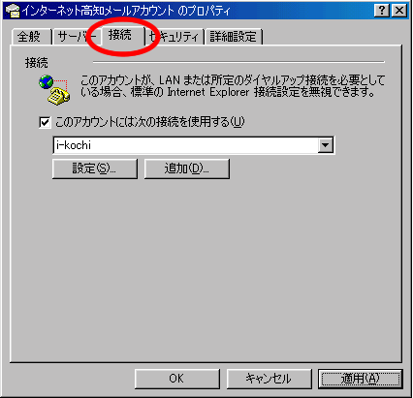Click the mail account icon in title bar
This screenshot has height=398, width=413.
(13, 11)
